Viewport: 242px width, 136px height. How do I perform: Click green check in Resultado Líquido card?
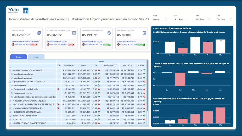coord(144,45)
